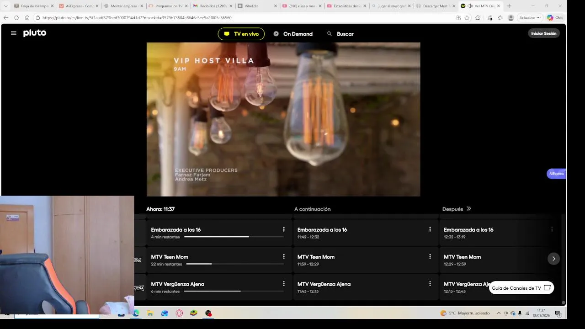Open Buscar search
Viewport: 585px width, 329px height.
click(x=340, y=34)
